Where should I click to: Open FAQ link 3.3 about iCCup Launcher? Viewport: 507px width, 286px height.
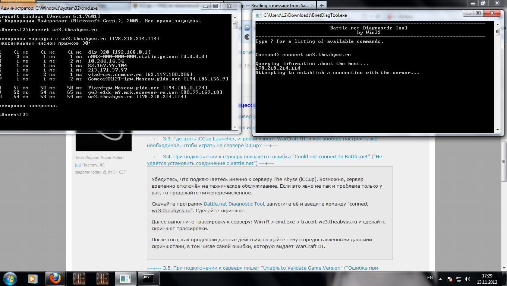[262, 142]
